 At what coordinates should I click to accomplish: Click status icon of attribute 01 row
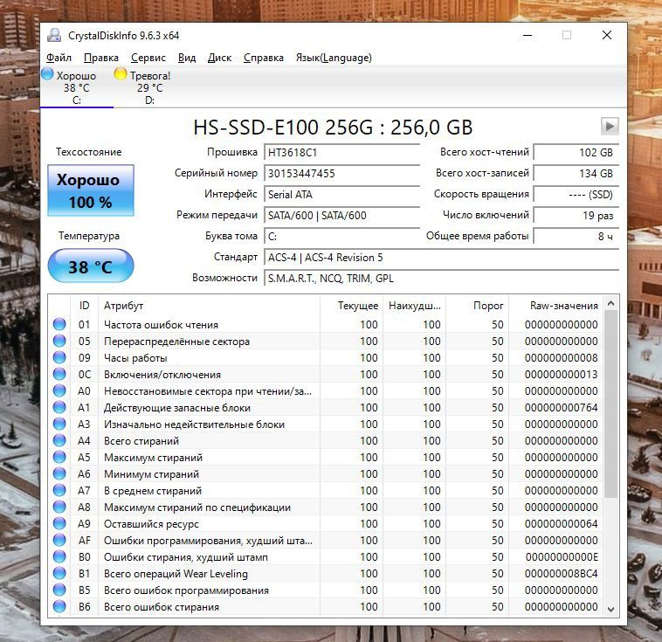(59, 324)
